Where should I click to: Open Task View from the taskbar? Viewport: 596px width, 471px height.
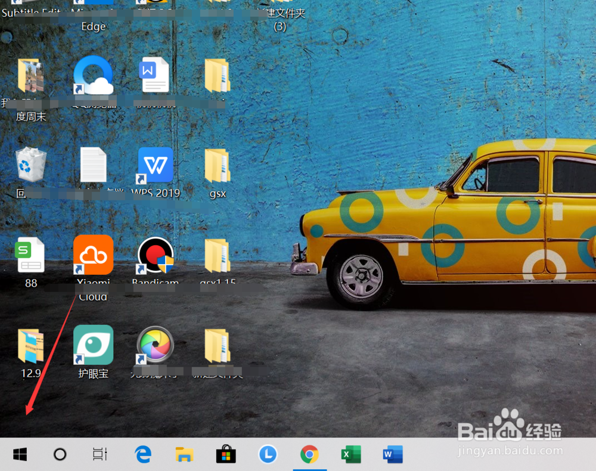tap(100, 454)
